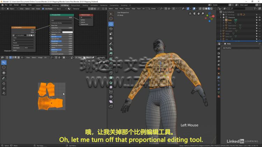Open the UV menu in 3D viewport header
The width and height of the screenshot is (262, 147).
(144, 9)
